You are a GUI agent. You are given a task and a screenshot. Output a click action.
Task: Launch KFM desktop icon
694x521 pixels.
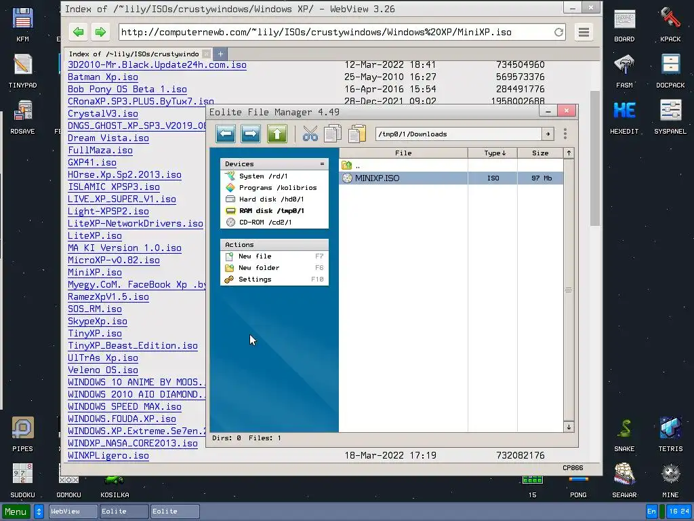[x=22, y=25]
